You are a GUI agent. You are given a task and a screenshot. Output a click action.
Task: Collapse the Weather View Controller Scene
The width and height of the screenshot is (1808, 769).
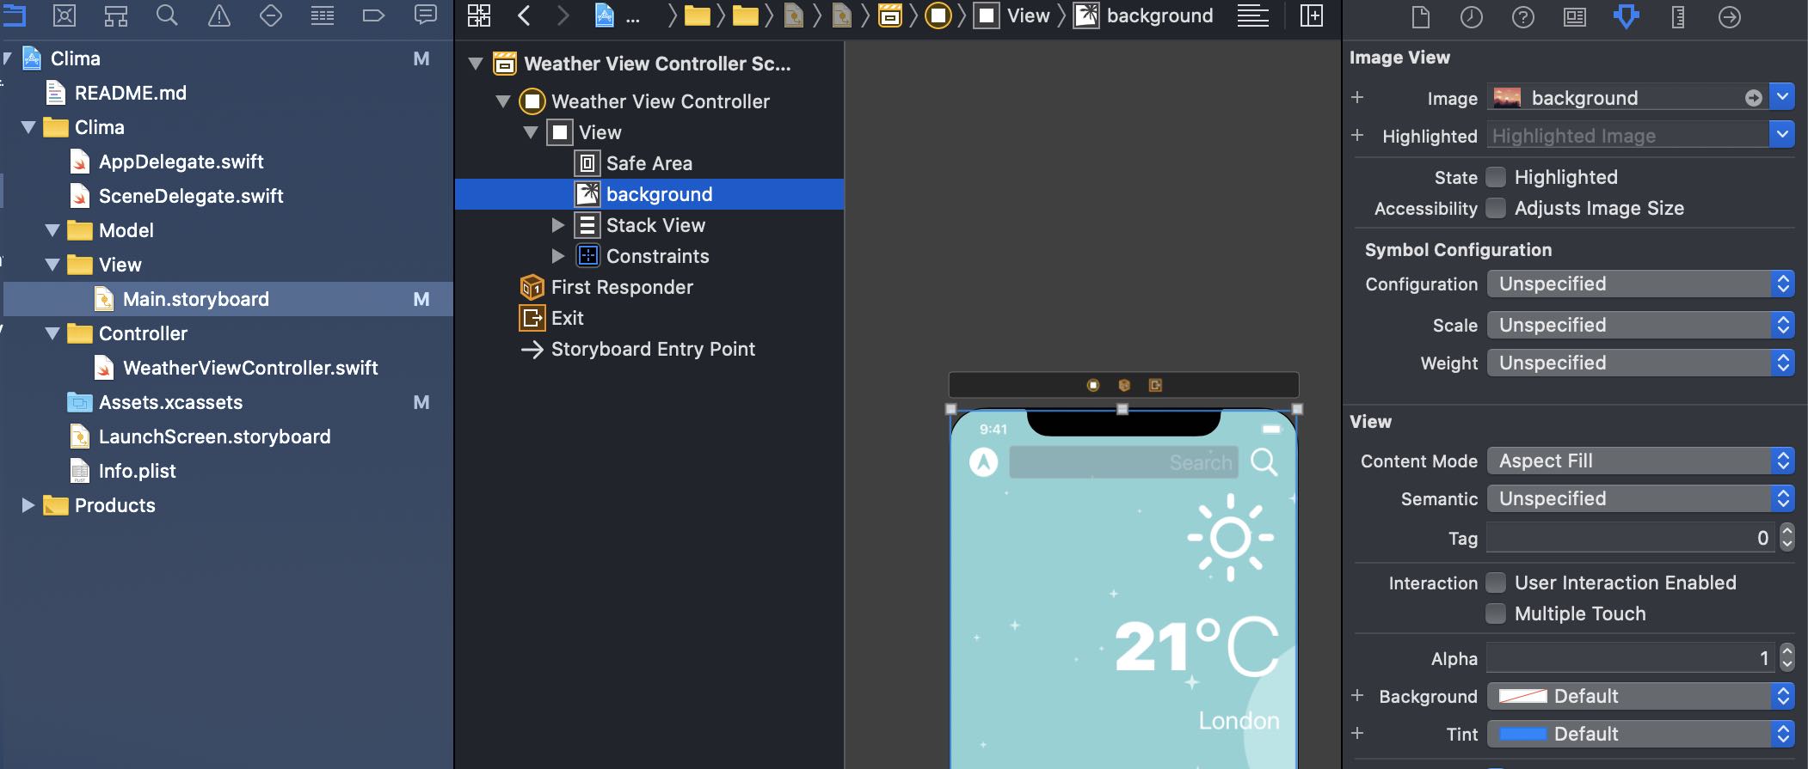[476, 64]
